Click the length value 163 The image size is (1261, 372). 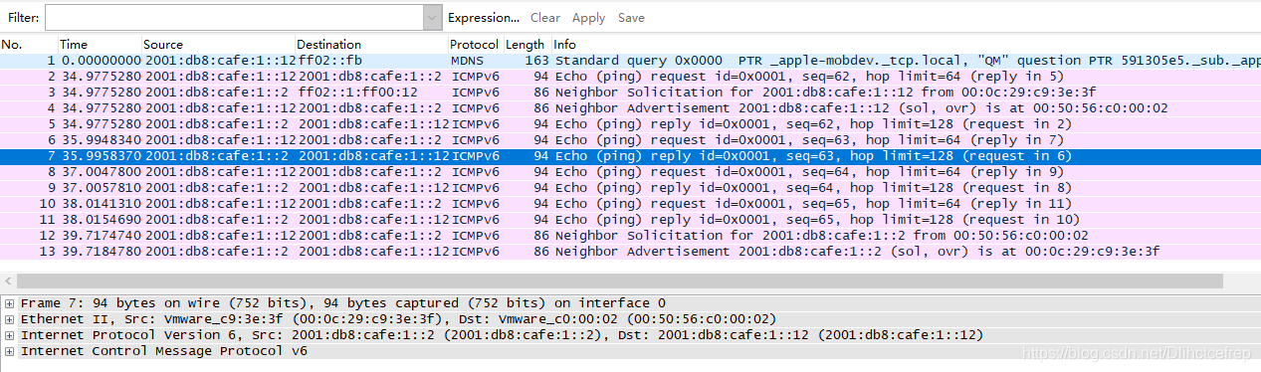(536, 61)
